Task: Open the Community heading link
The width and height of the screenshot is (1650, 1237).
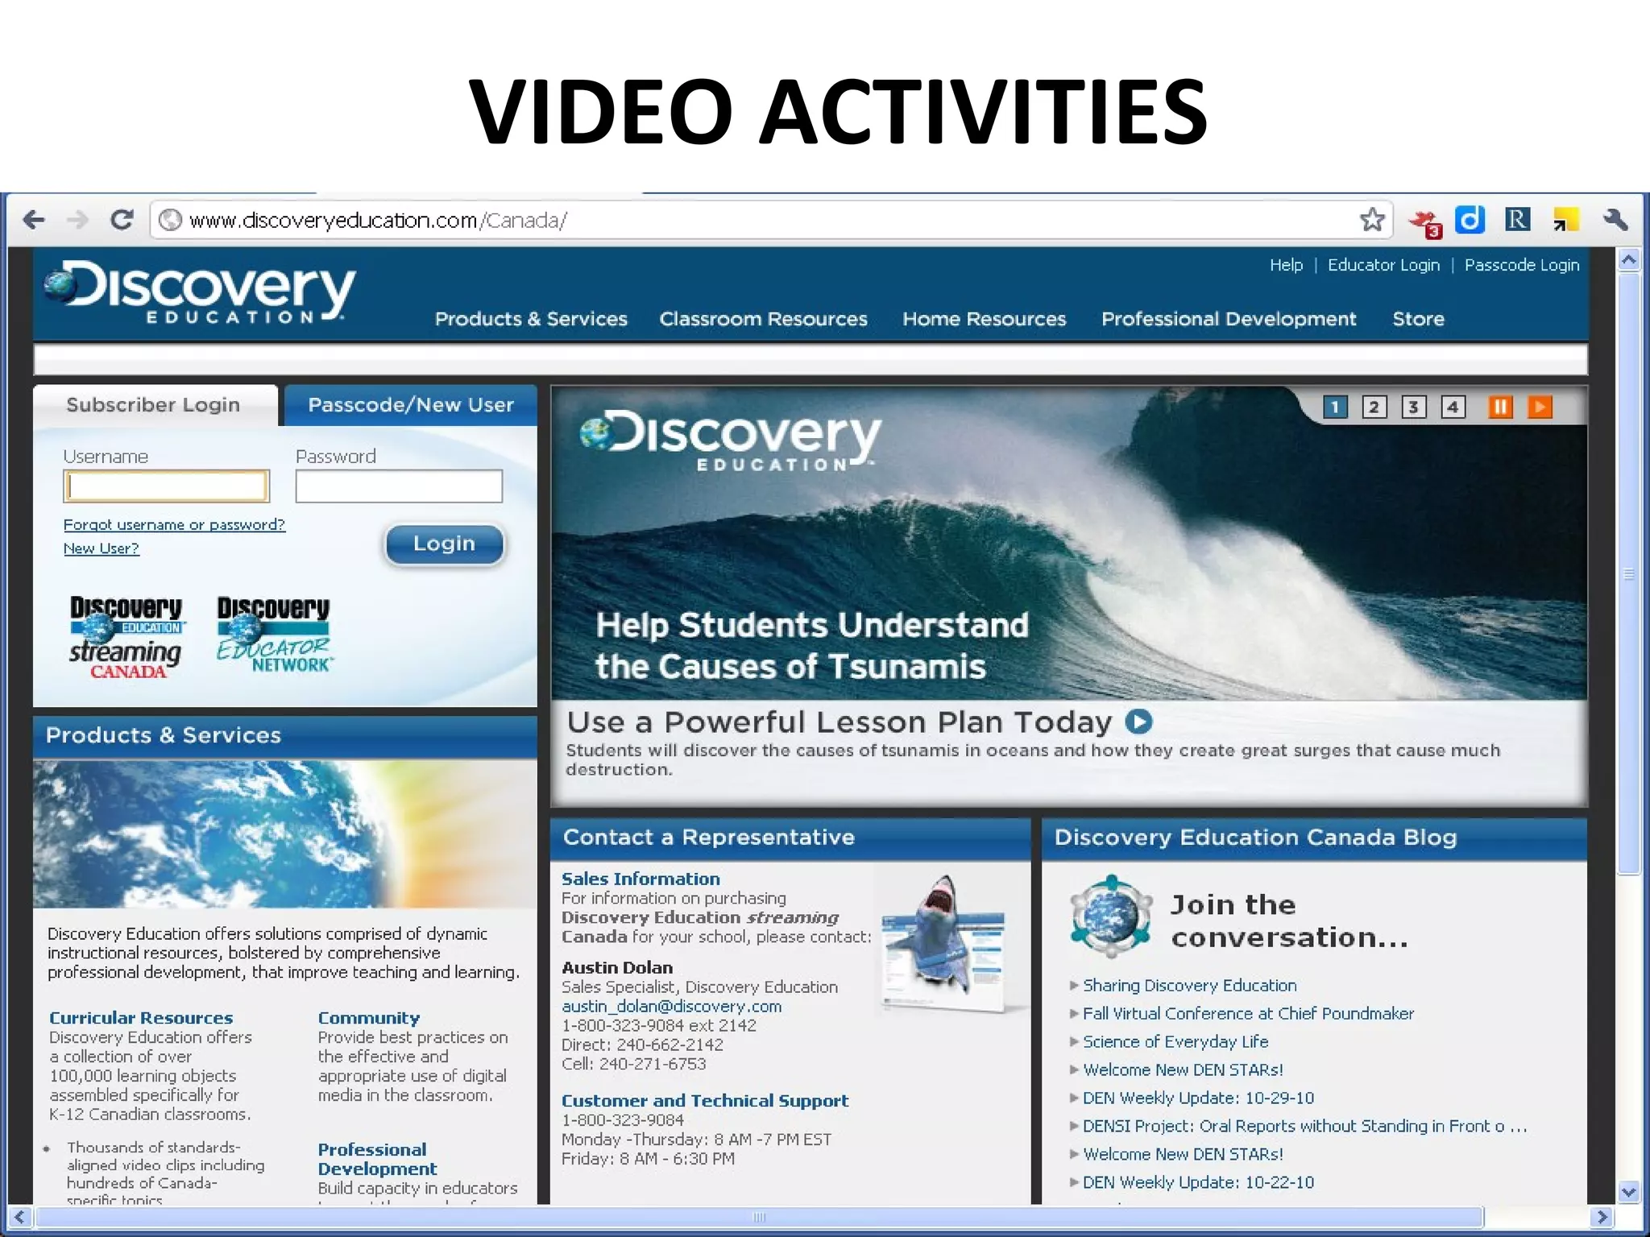Action: (x=368, y=1018)
